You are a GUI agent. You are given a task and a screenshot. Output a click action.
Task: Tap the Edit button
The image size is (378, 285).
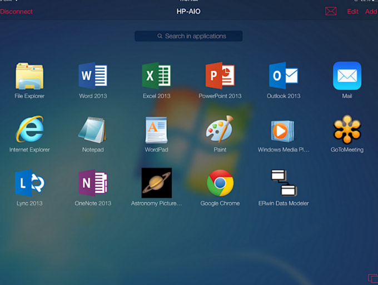click(352, 12)
